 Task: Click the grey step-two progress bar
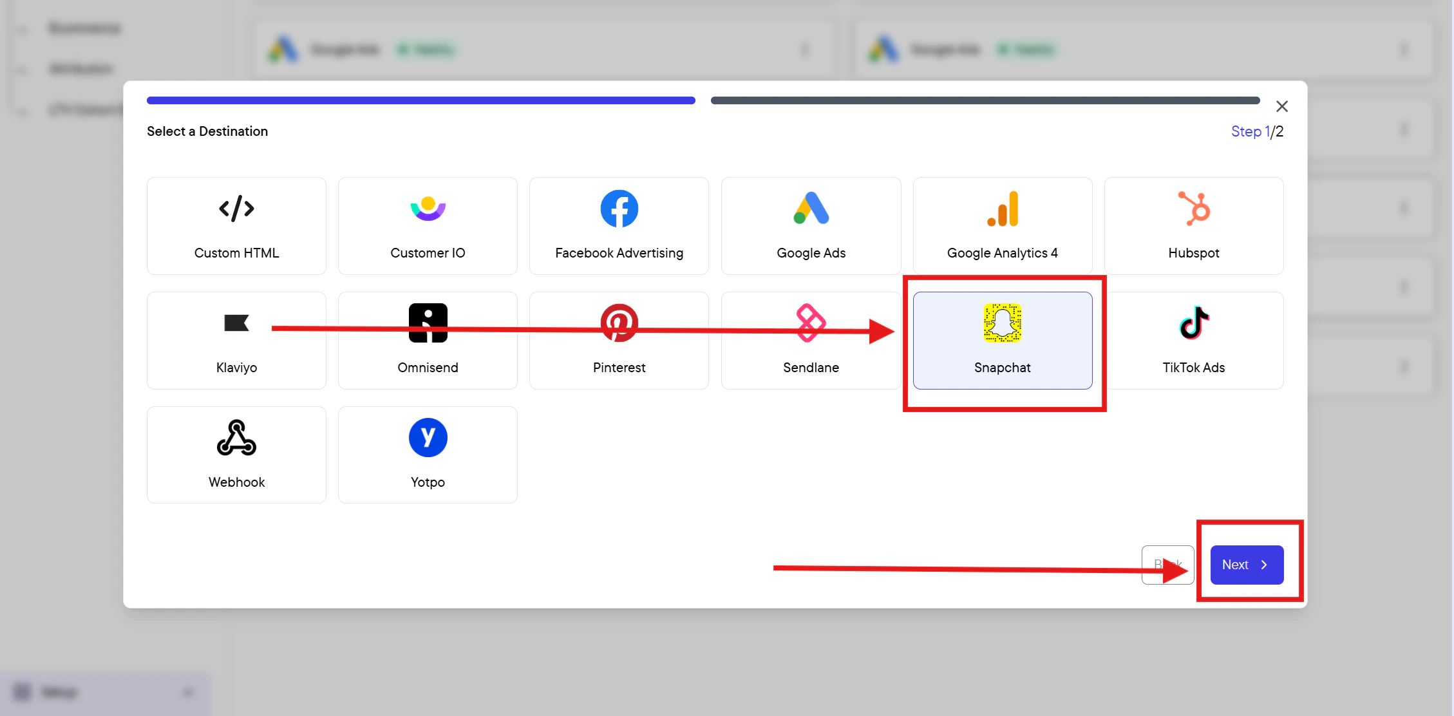(985, 100)
